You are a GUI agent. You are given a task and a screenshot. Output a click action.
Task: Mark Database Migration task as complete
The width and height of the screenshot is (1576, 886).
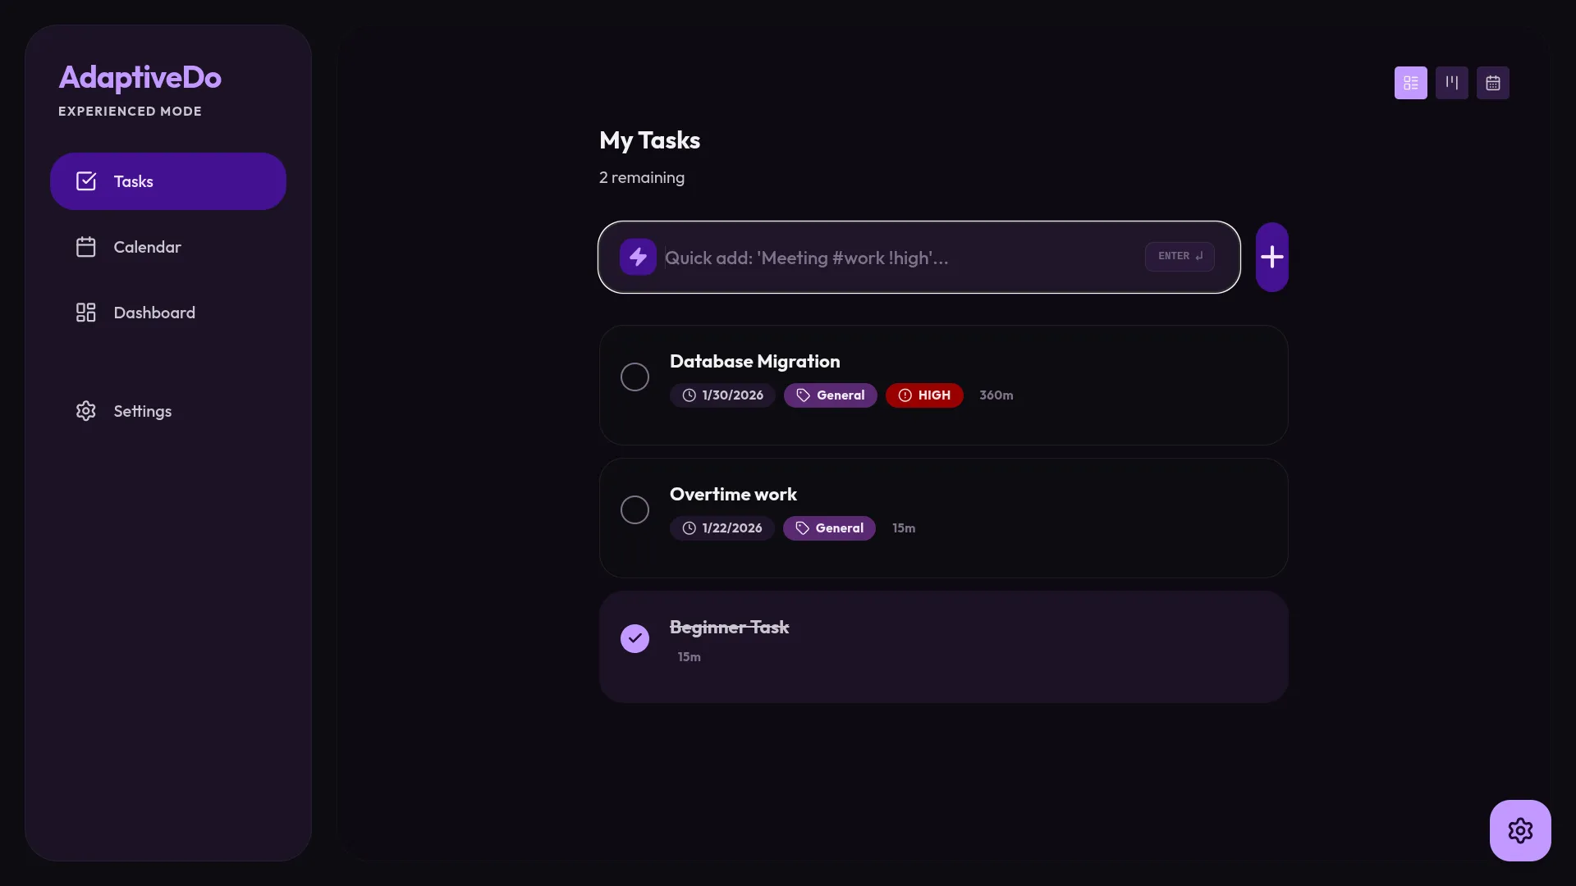(635, 377)
